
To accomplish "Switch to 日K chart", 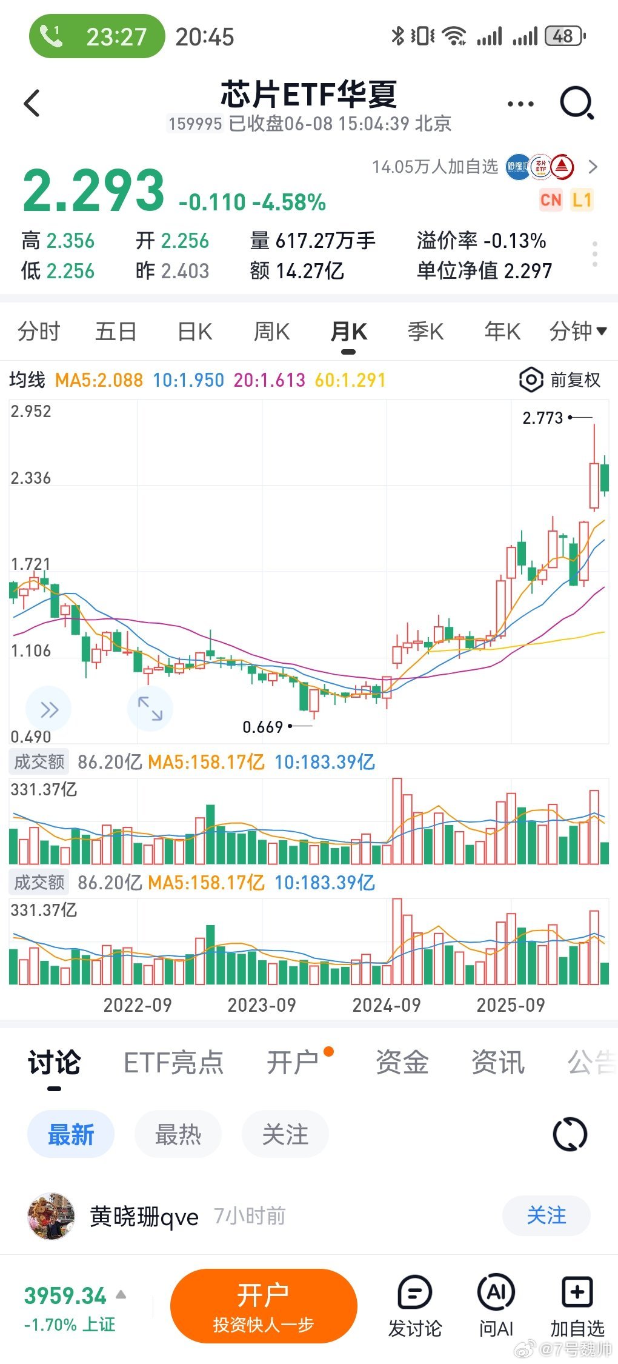I will click(194, 332).
